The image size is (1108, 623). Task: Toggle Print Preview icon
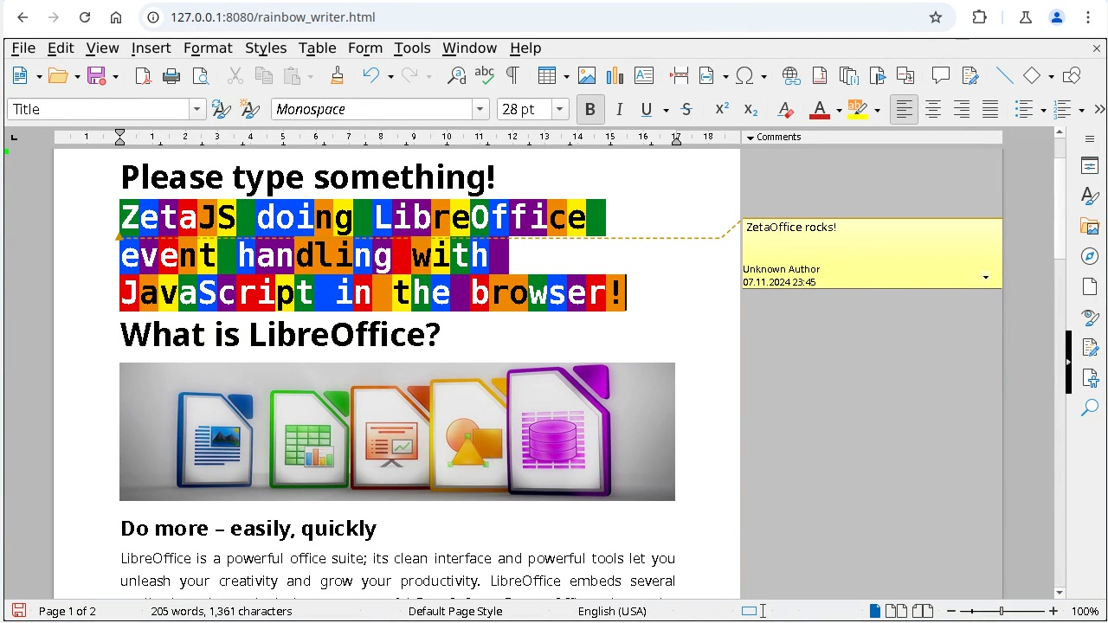[x=200, y=76]
